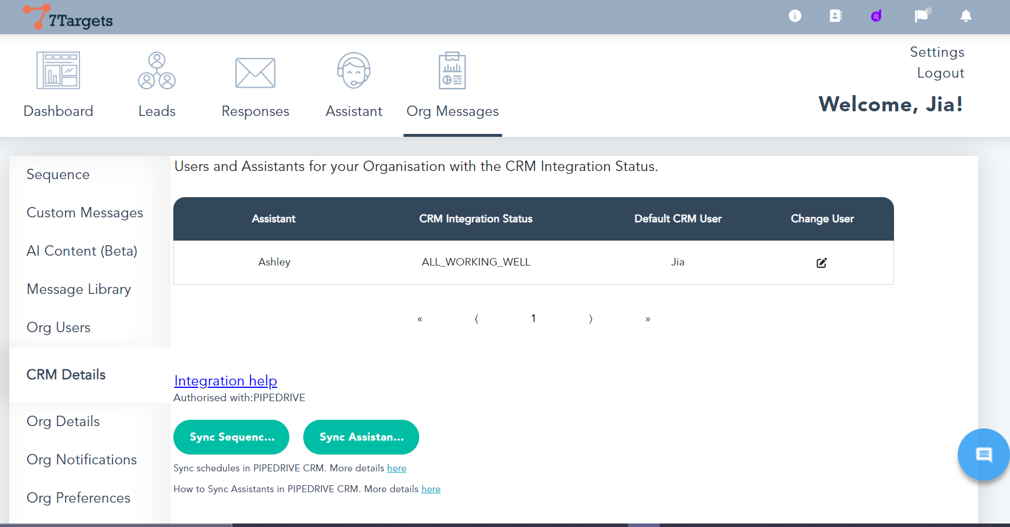The height and width of the screenshot is (527, 1010).
Task: Open the Integration help link
Action: (x=226, y=381)
